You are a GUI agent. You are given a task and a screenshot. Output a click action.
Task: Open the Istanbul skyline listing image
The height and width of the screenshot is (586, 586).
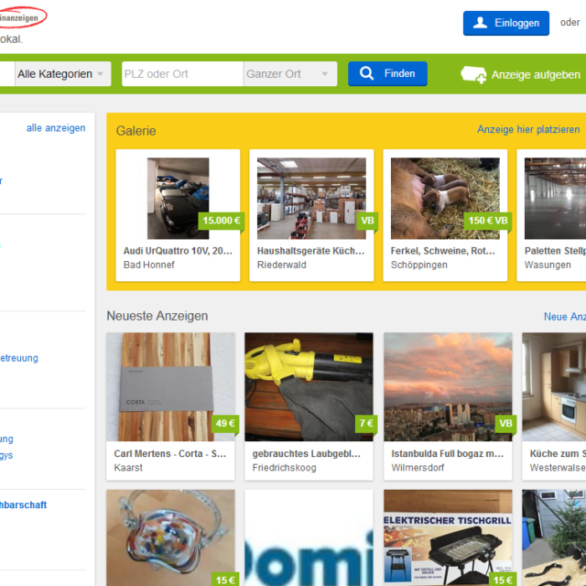tap(448, 386)
